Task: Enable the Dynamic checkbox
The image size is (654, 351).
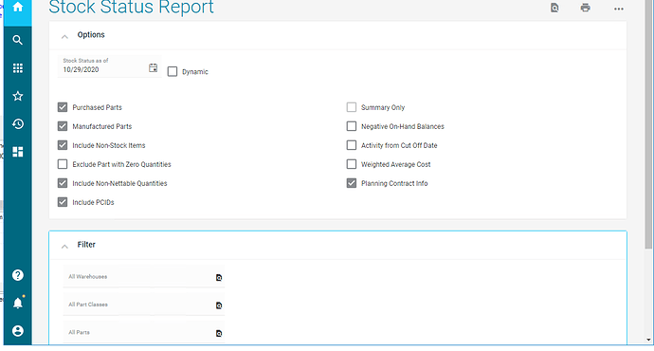Action: tap(173, 72)
